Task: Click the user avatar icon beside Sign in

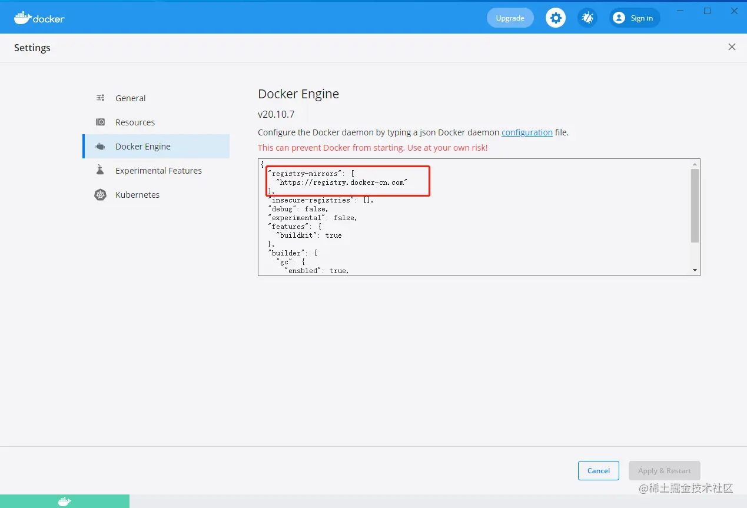Action: pos(619,18)
